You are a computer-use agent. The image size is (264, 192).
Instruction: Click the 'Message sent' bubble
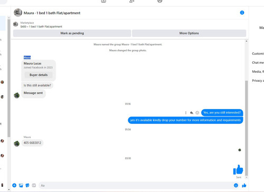(x=33, y=93)
